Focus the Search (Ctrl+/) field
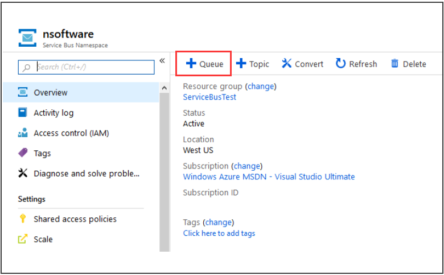 (87, 67)
